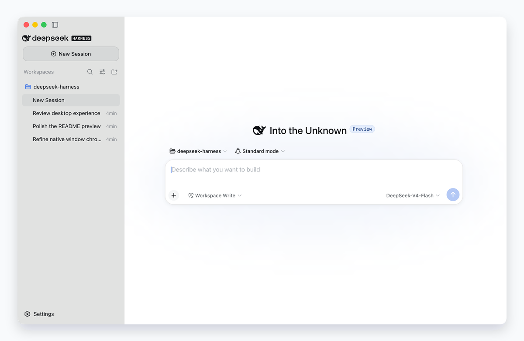Start a New Session

71,54
